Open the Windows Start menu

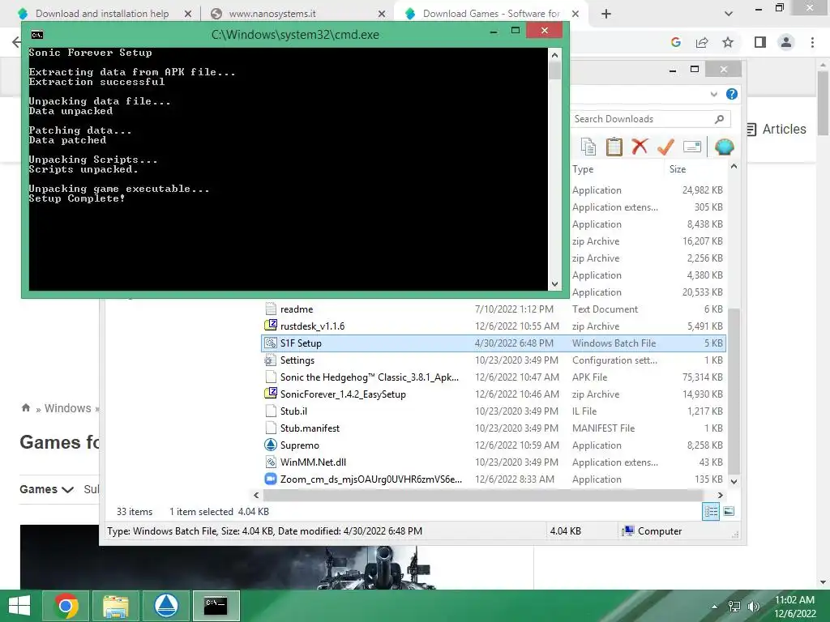click(19, 606)
